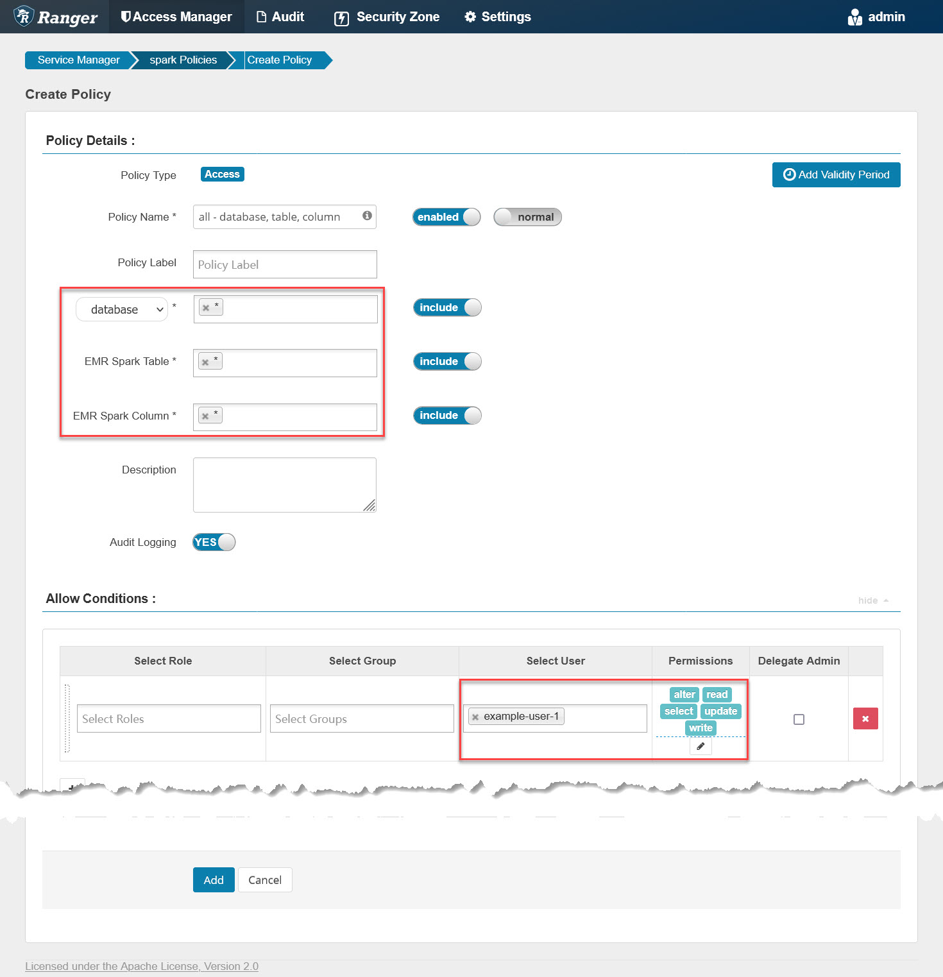Open the Security Zone menu
Screen dimensions: 943x977
tap(387, 17)
